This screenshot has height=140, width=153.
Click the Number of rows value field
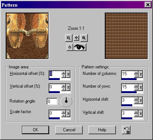[x=128, y=87]
